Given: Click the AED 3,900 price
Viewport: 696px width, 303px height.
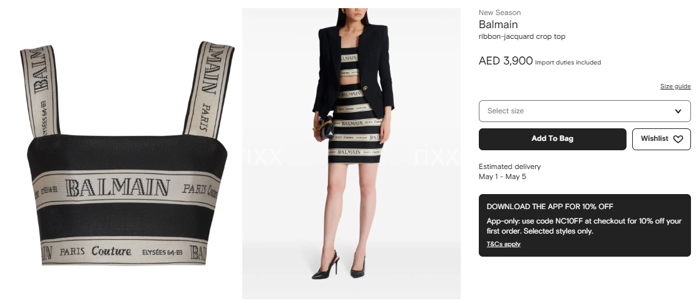Looking at the screenshot, I should [506, 61].
